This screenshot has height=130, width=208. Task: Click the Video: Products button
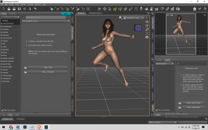pyautogui.click(x=48, y=72)
